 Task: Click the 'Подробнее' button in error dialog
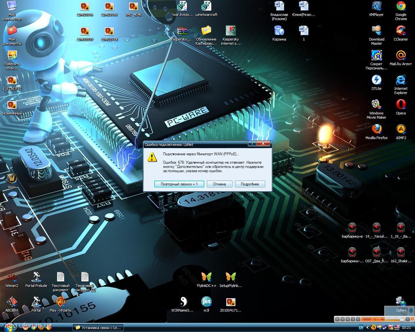pos(250,184)
